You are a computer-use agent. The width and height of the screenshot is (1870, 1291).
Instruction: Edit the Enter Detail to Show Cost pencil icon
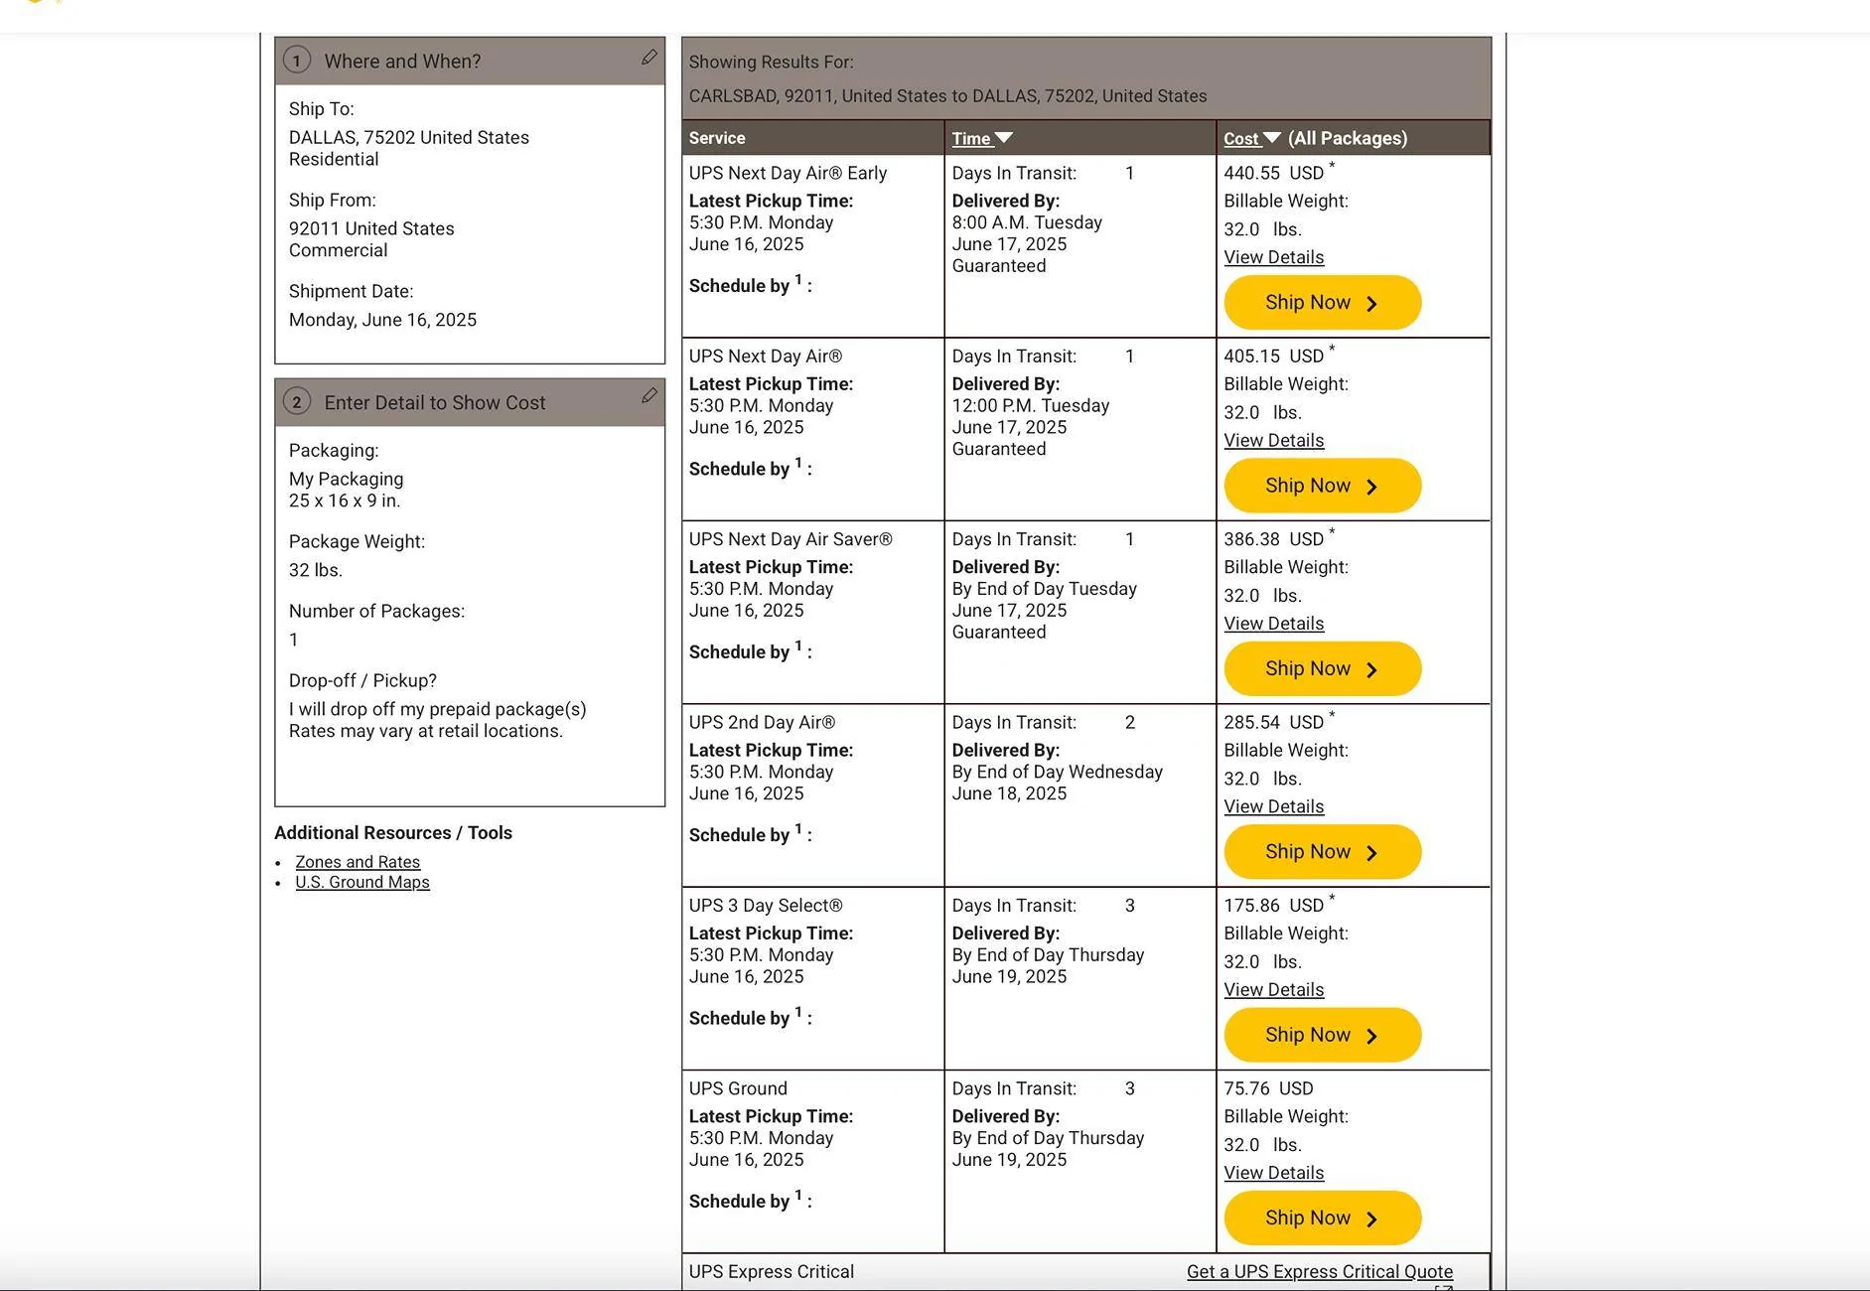[x=649, y=395]
